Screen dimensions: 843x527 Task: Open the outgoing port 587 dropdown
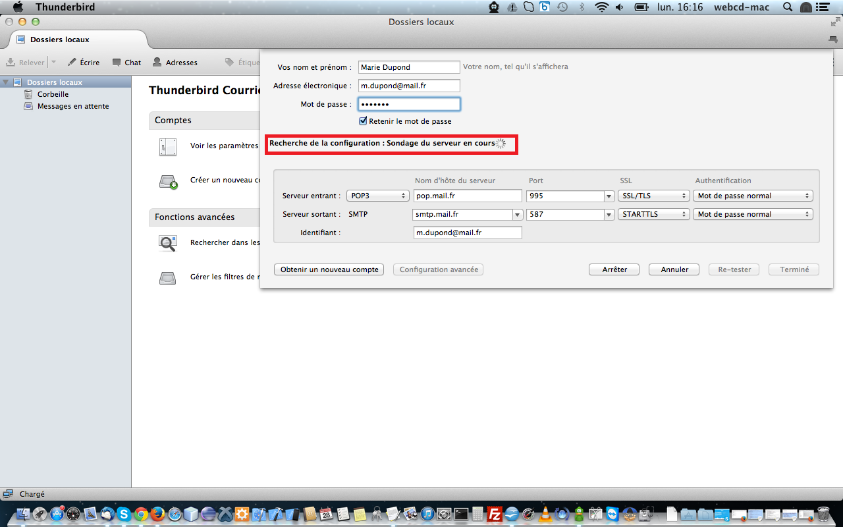pyautogui.click(x=609, y=214)
